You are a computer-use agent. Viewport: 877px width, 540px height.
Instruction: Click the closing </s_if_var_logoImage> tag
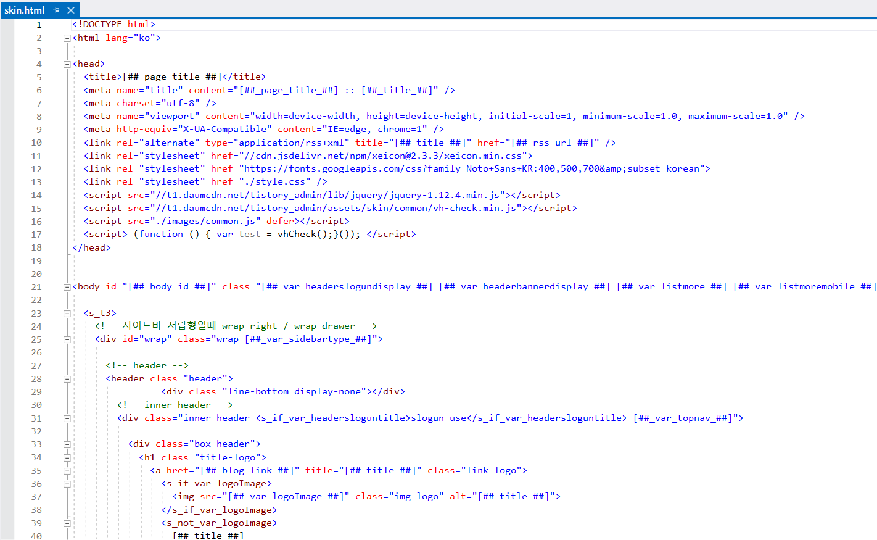click(x=219, y=510)
